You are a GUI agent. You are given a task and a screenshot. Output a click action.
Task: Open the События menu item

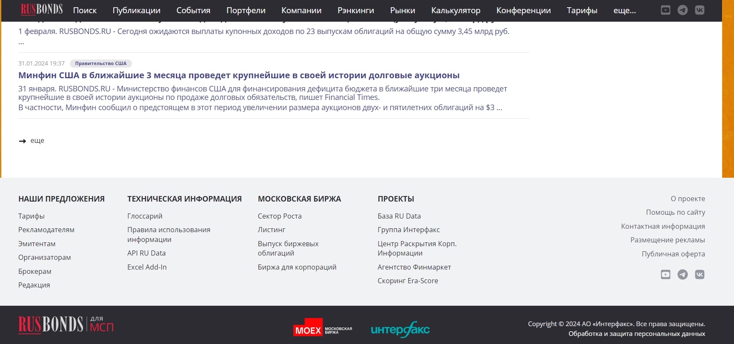coord(193,10)
